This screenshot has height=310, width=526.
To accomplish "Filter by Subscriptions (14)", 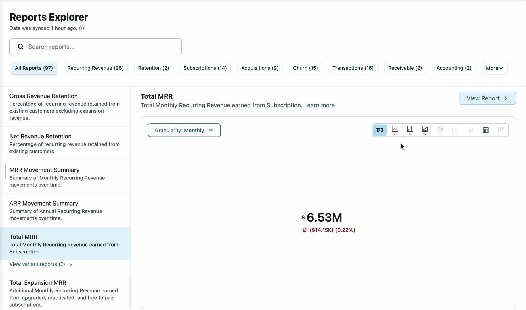I will (x=205, y=68).
